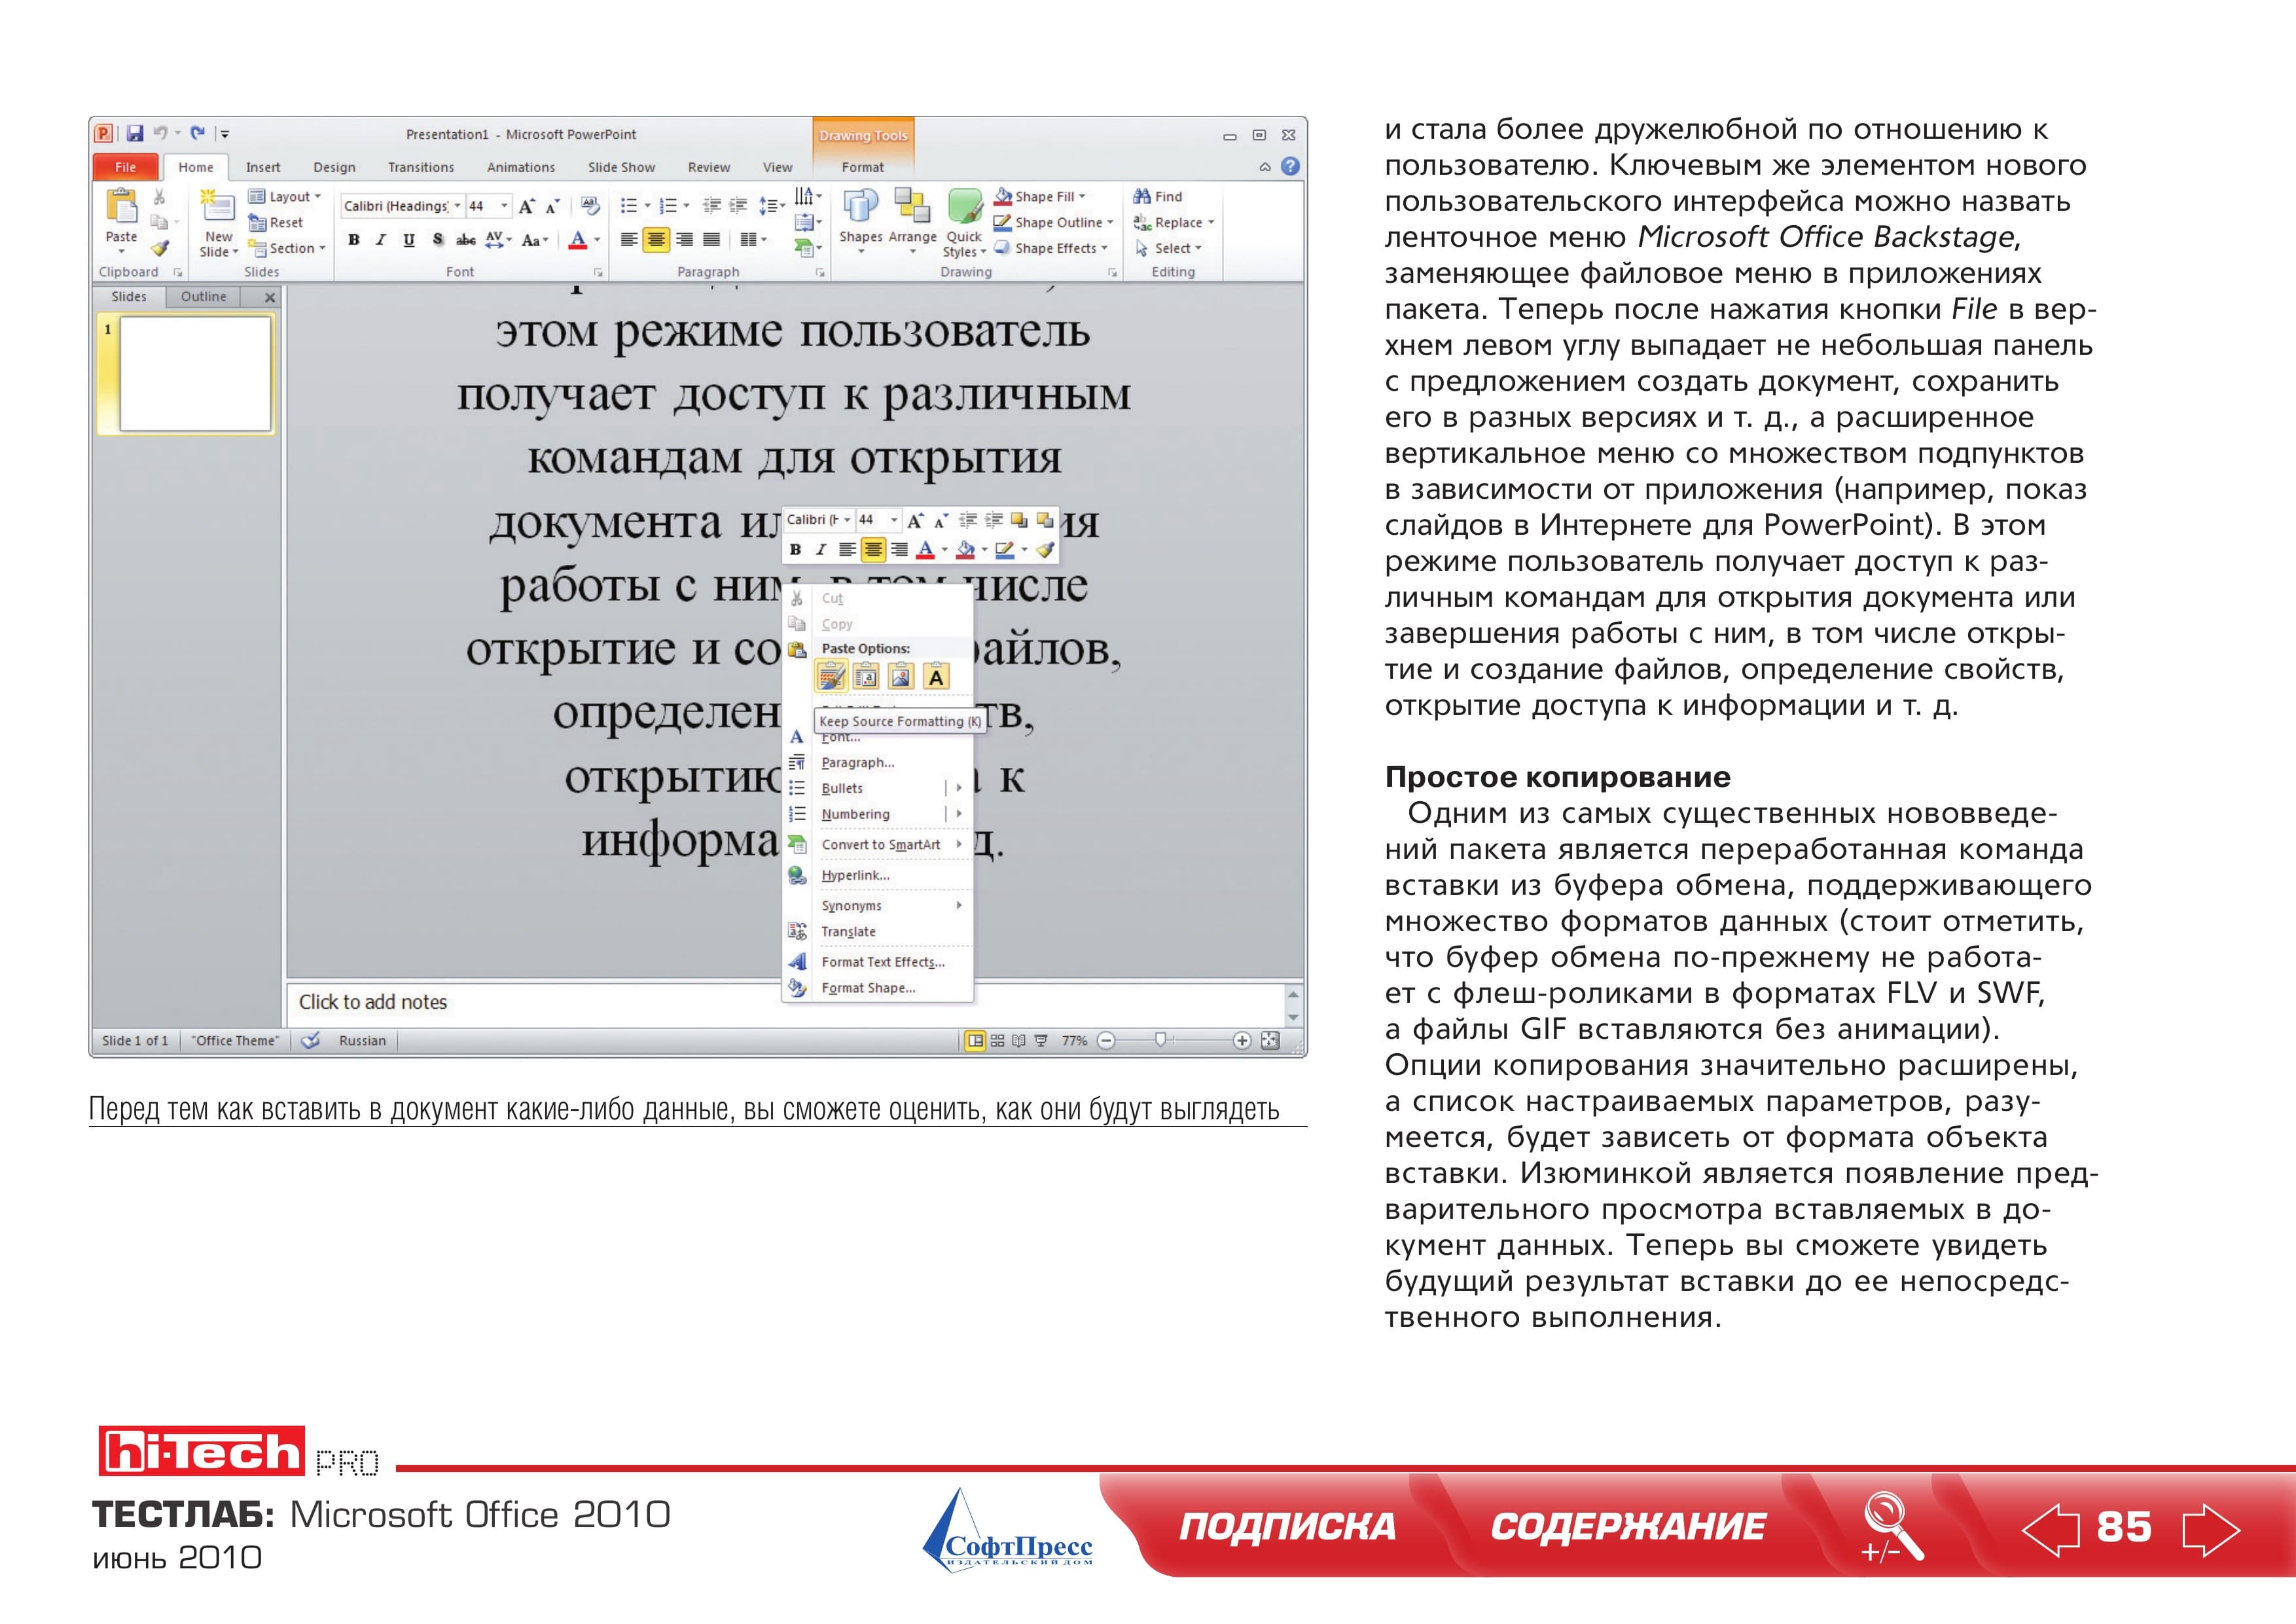Click the magnifier zoom icon in footer
The height and width of the screenshot is (1624, 2296).
pos(1891,1527)
